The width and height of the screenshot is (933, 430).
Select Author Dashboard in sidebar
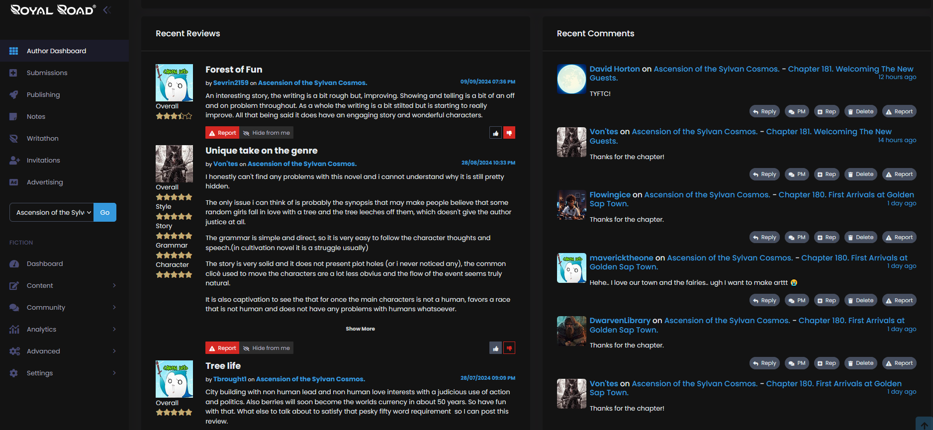(56, 51)
